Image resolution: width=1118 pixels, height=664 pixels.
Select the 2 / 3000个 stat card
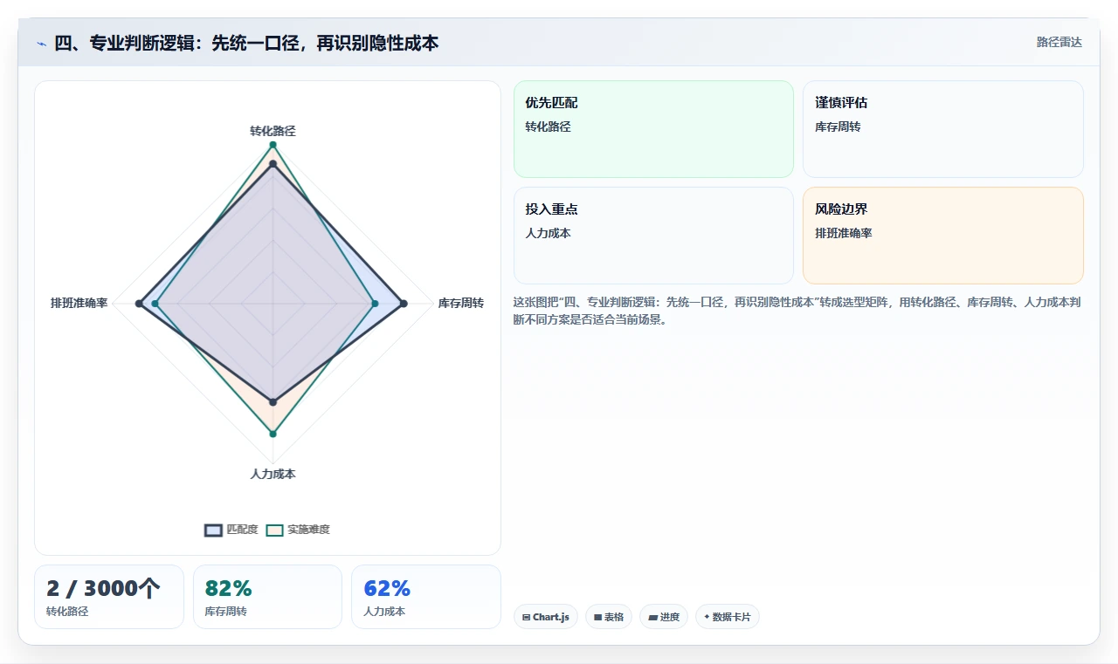point(109,597)
